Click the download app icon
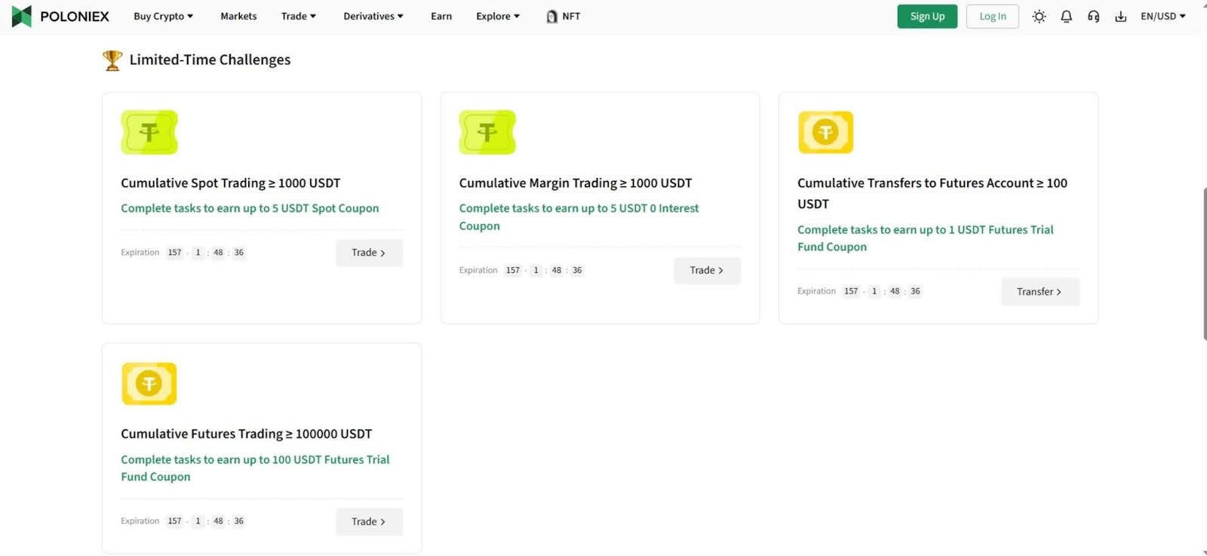 (1120, 16)
